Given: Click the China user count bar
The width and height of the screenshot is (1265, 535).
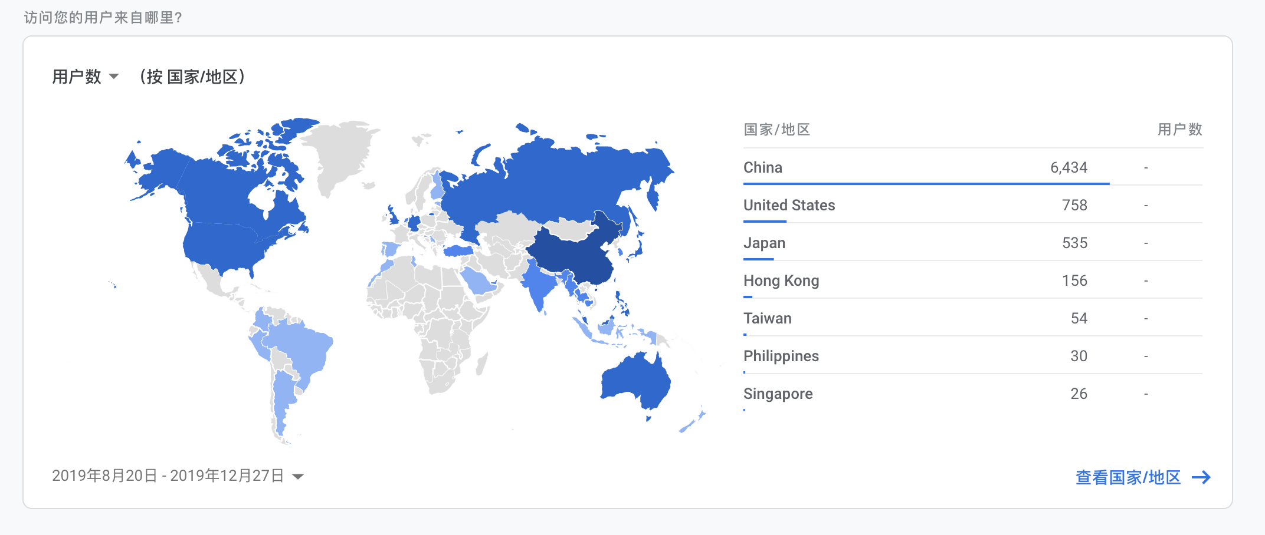Looking at the screenshot, I should 926,184.
